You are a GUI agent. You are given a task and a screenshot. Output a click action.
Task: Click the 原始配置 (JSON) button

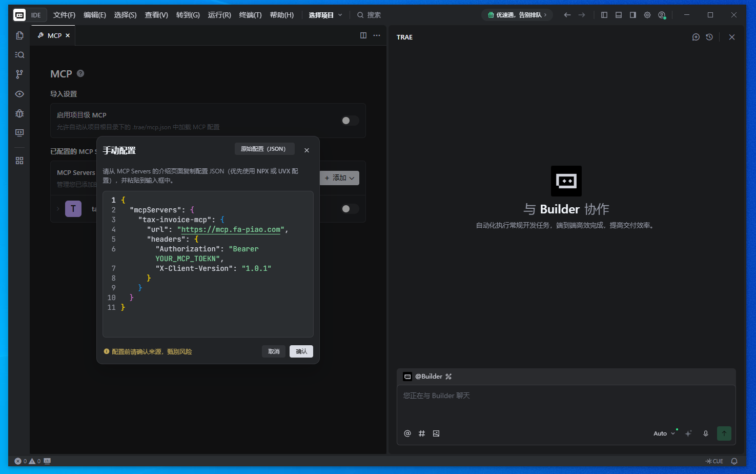[263, 149]
